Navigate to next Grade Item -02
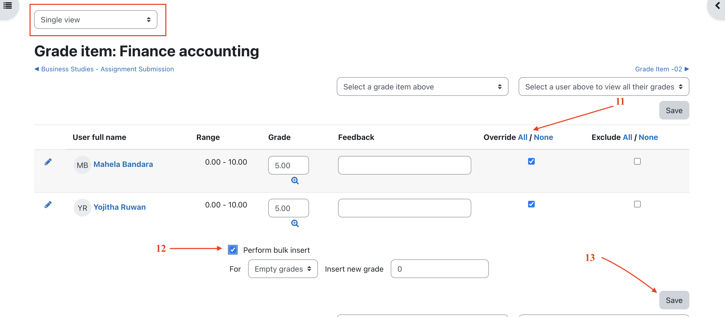Image resolution: width=725 pixels, height=317 pixels. (x=661, y=69)
